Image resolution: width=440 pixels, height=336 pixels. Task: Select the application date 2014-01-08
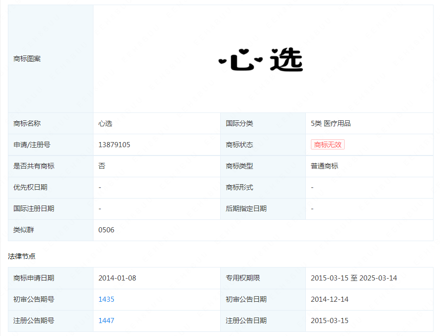(x=117, y=278)
